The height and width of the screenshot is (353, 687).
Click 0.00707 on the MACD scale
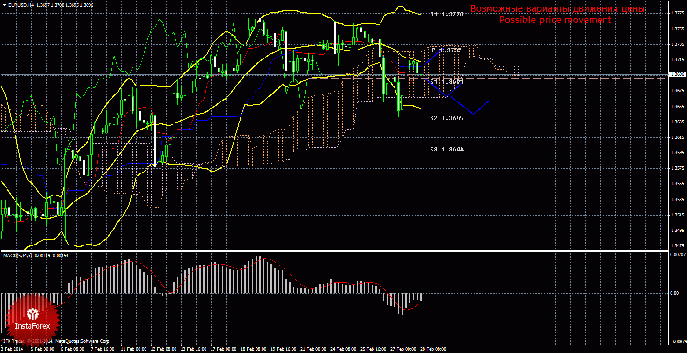click(677, 254)
